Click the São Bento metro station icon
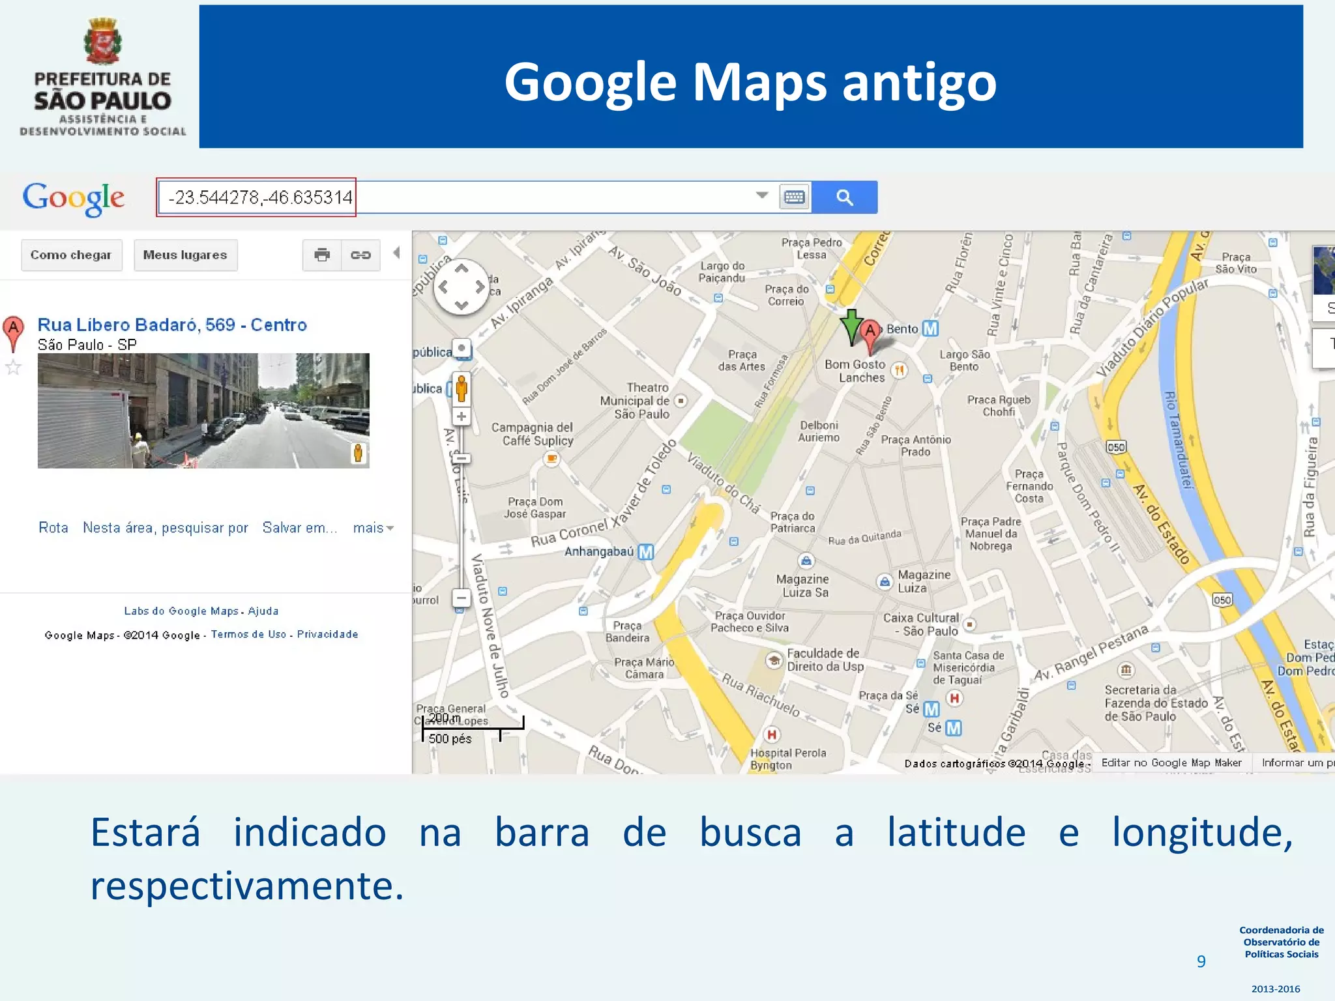 tap(931, 328)
